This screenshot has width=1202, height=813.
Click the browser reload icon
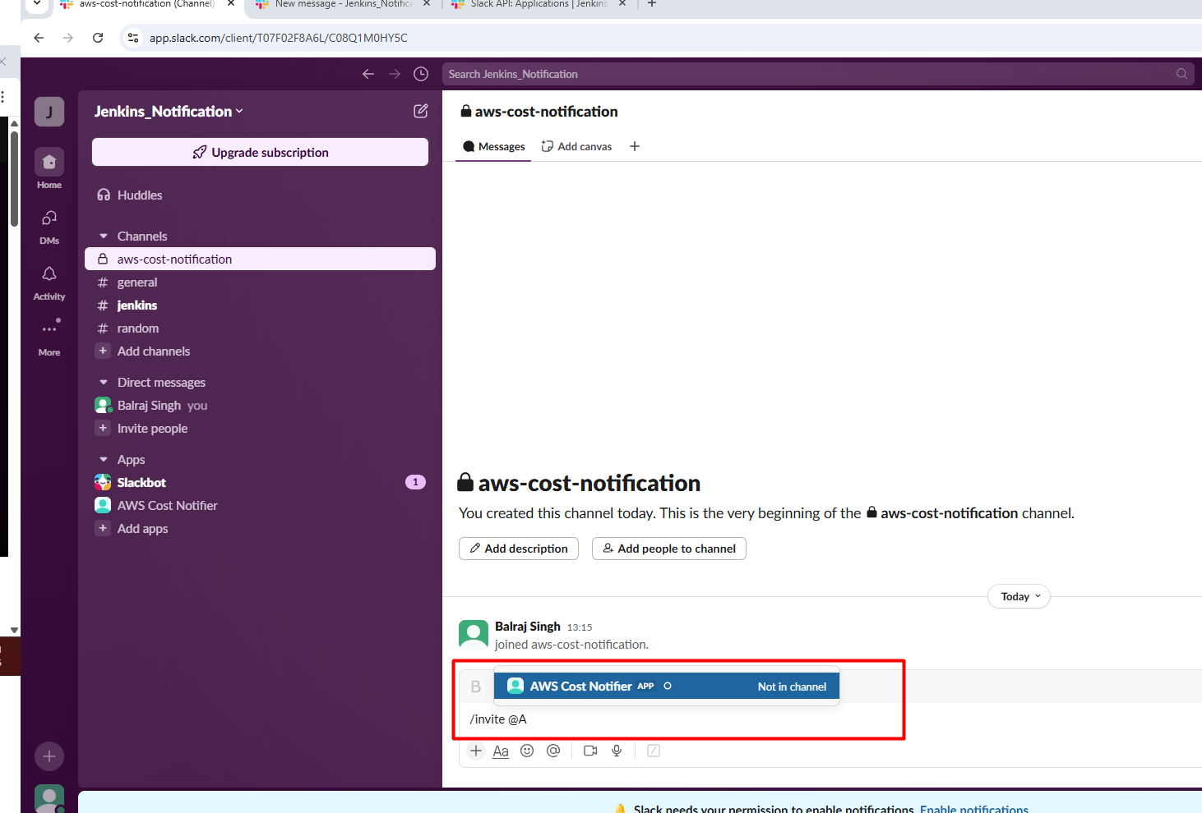(98, 38)
